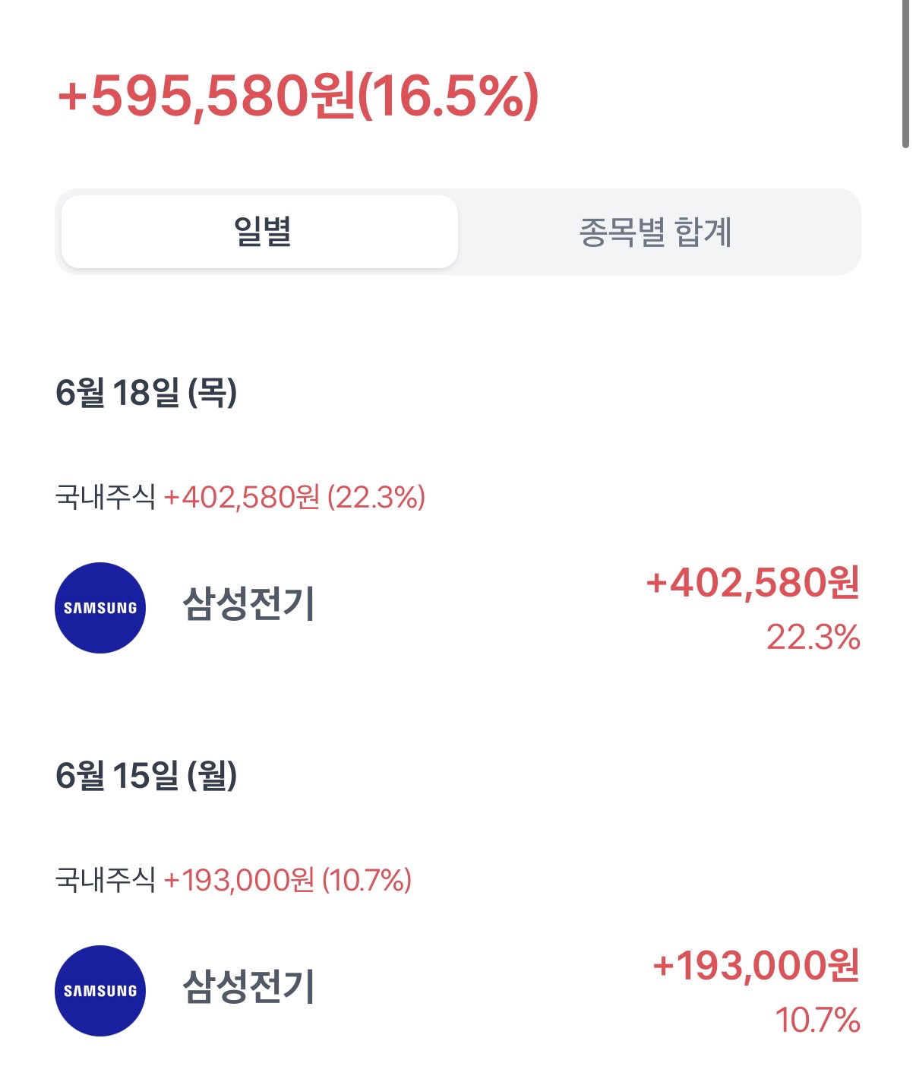This screenshot has height=1076, width=916.
Task: Click the total +595,580원(16.5%) header
Action: point(298,96)
